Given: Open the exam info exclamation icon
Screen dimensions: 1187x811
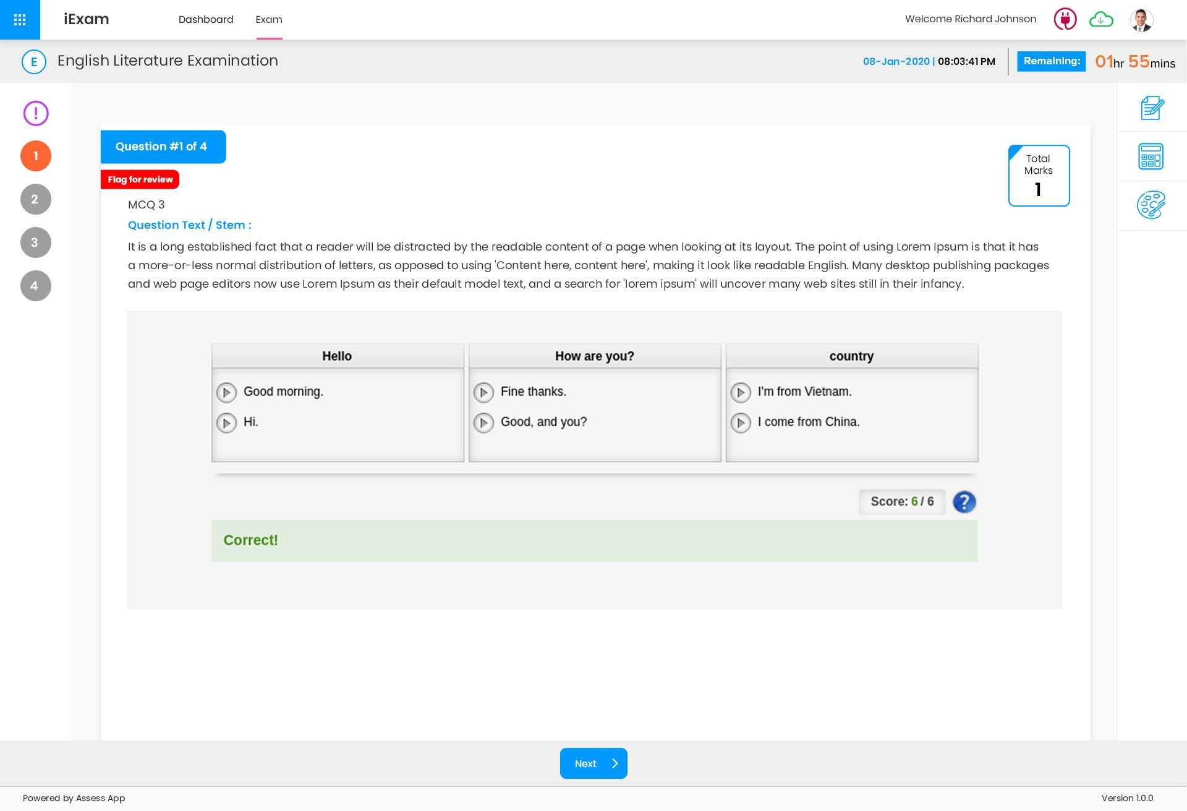Looking at the screenshot, I should 36,113.
